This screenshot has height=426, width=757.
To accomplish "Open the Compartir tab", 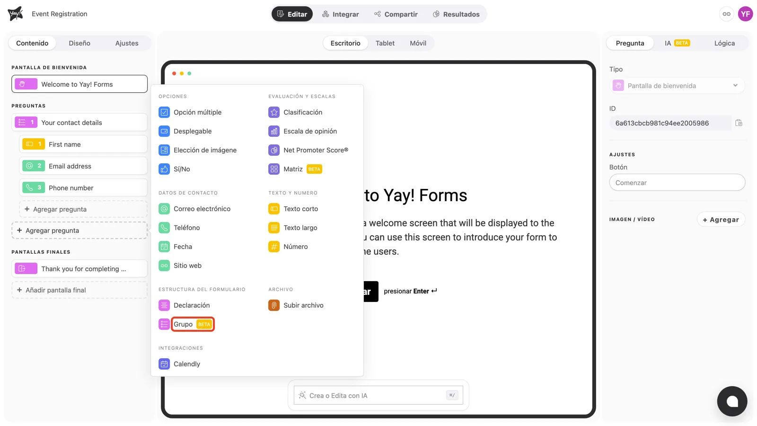I will [396, 14].
